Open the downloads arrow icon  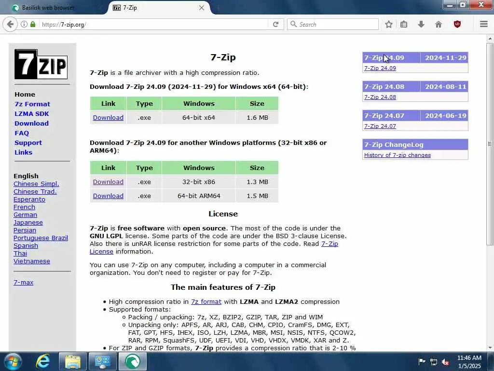(421, 24)
